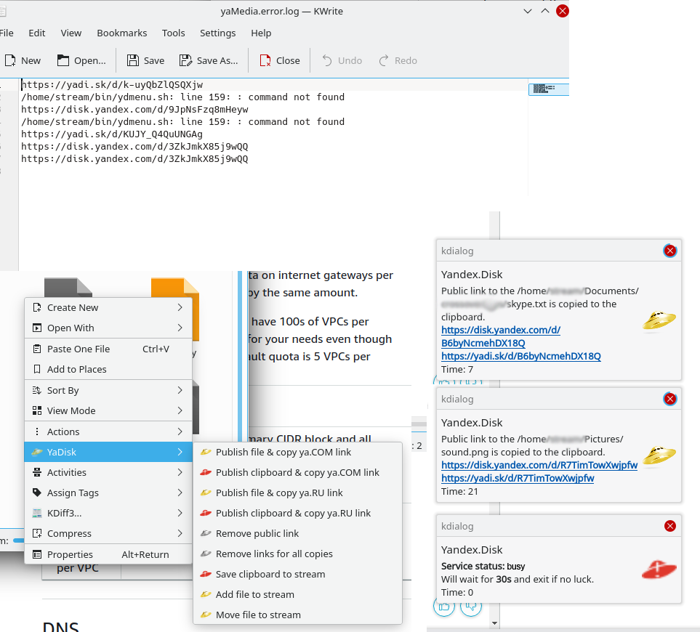Viewport: 700px width, 632px height.
Task: Open the Settings menu
Action: pos(217,33)
